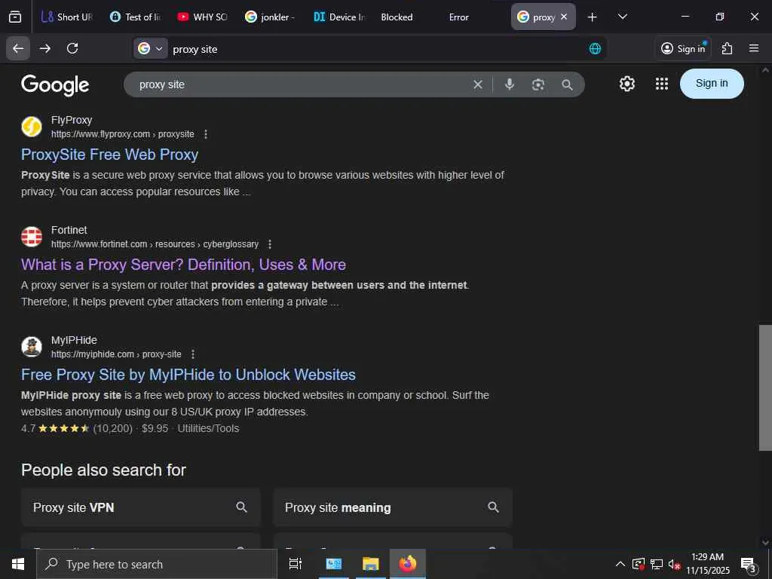Open ProxySite Free Web Proxy result
Viewport: 772px width, 579px height.
pyautogui.click(x=109, y=154)
